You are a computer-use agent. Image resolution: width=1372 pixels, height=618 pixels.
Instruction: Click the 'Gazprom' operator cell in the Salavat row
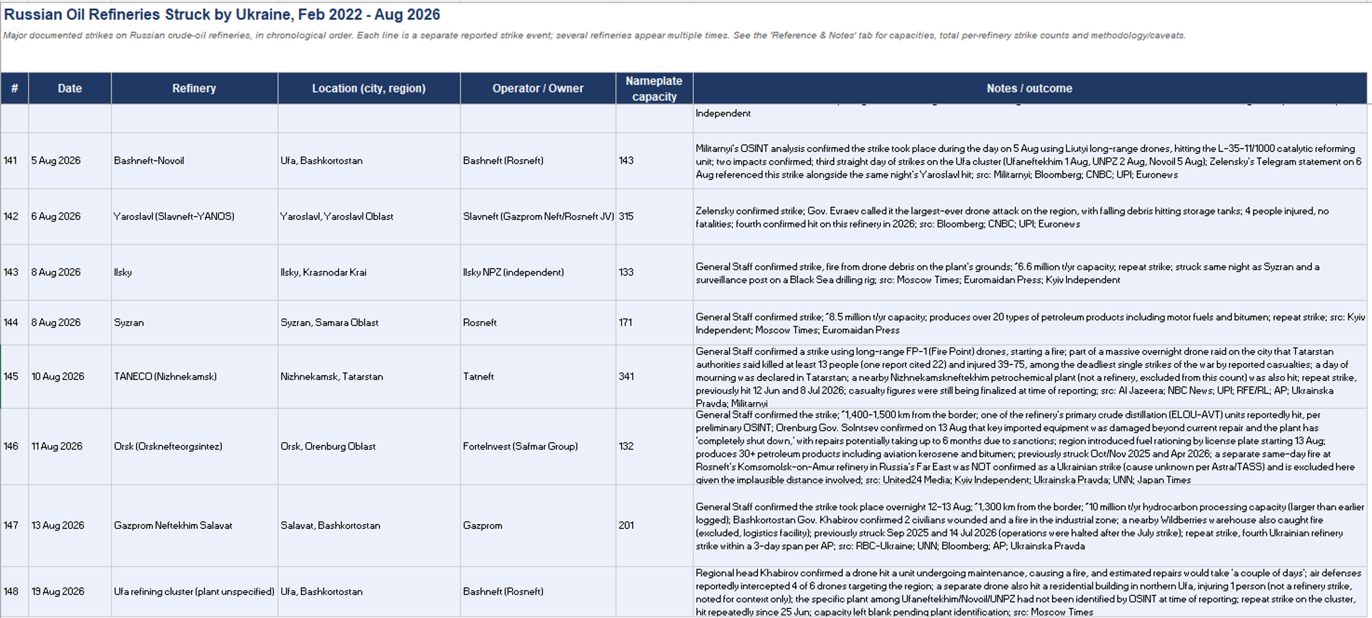(538, 525)
